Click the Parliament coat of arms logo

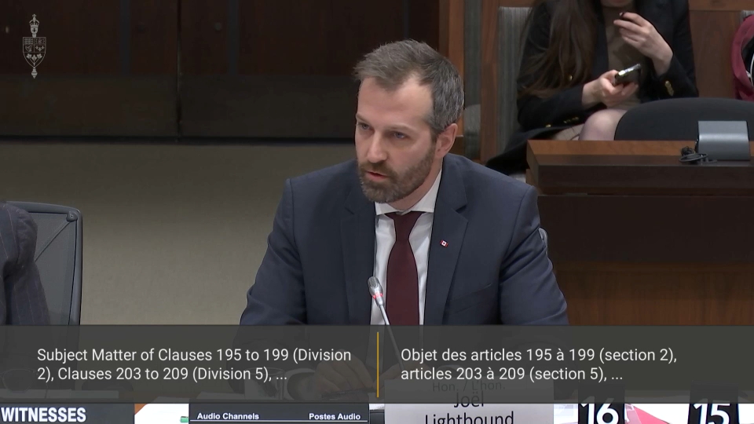34,46
